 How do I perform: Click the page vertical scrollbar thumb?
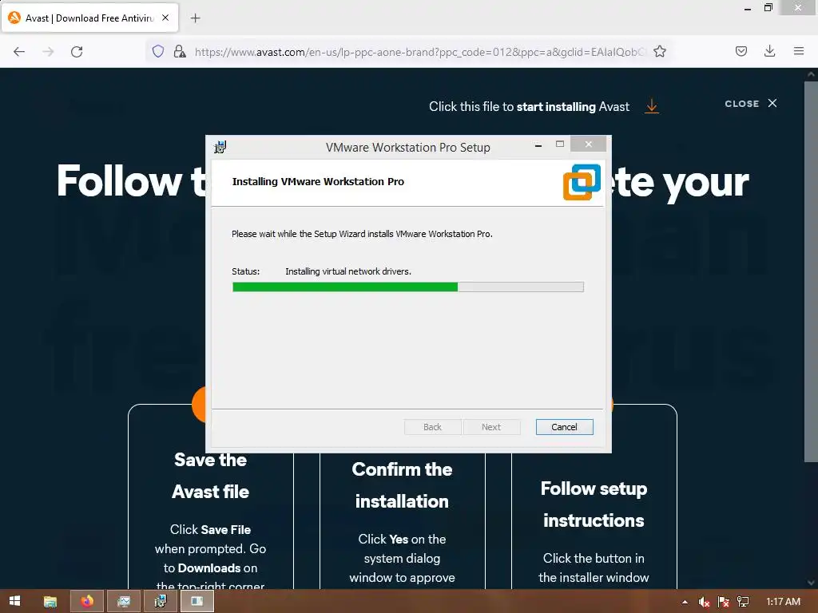812,271
